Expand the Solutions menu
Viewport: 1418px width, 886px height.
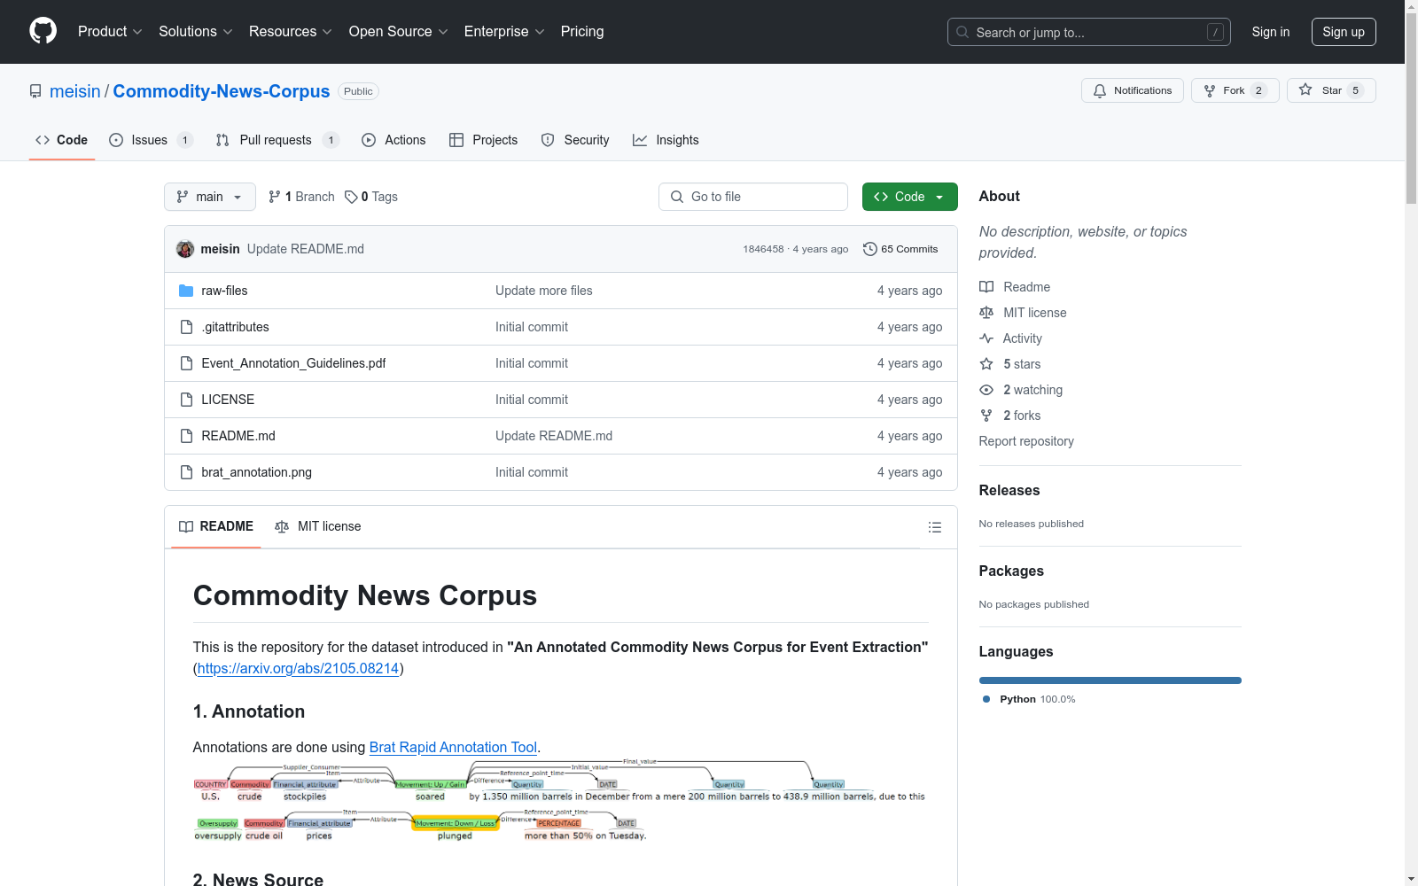click(x=196, y=32)
